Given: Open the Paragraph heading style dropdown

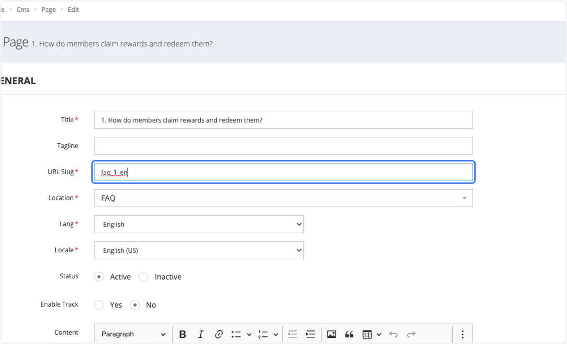Looking at the screenshot, I should (133, 335).
